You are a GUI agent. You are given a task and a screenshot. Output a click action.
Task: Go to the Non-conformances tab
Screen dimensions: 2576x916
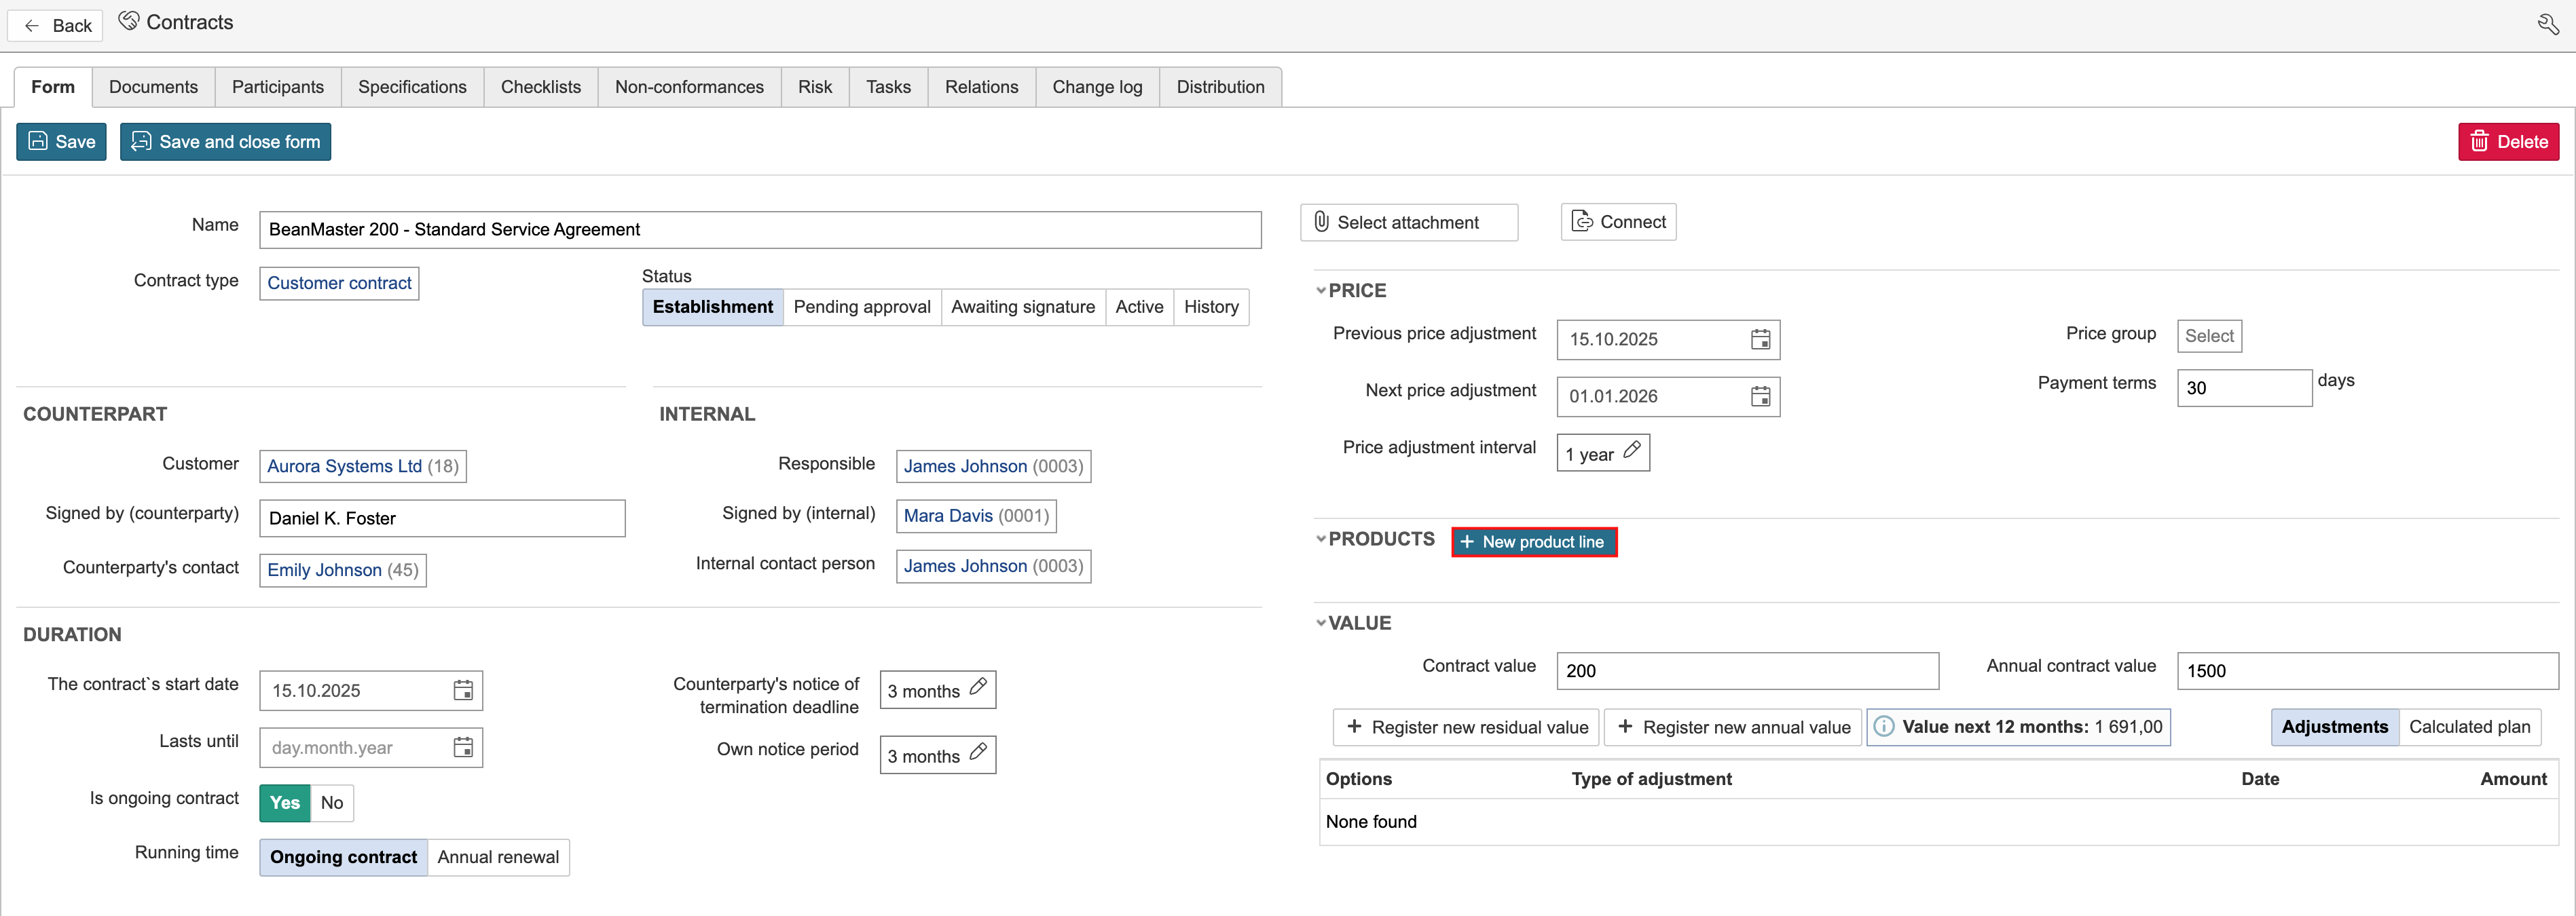[689, 87]
